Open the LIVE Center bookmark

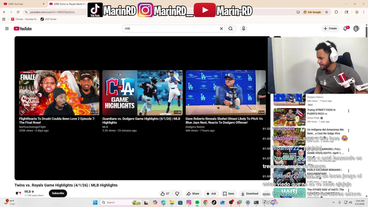pos(49,19)
